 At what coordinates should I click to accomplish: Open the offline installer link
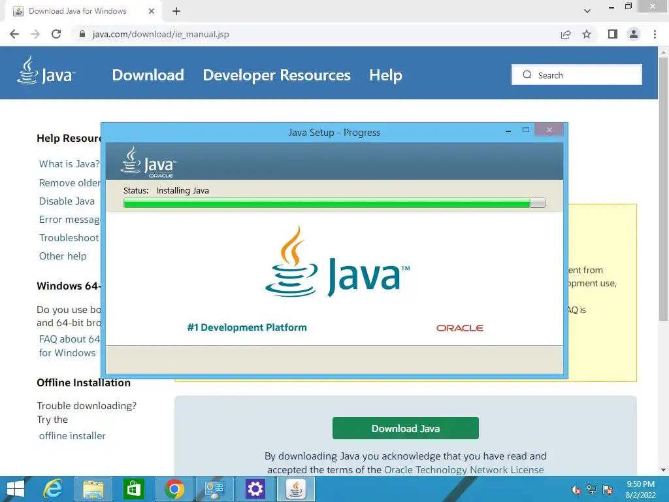(72, 436)
